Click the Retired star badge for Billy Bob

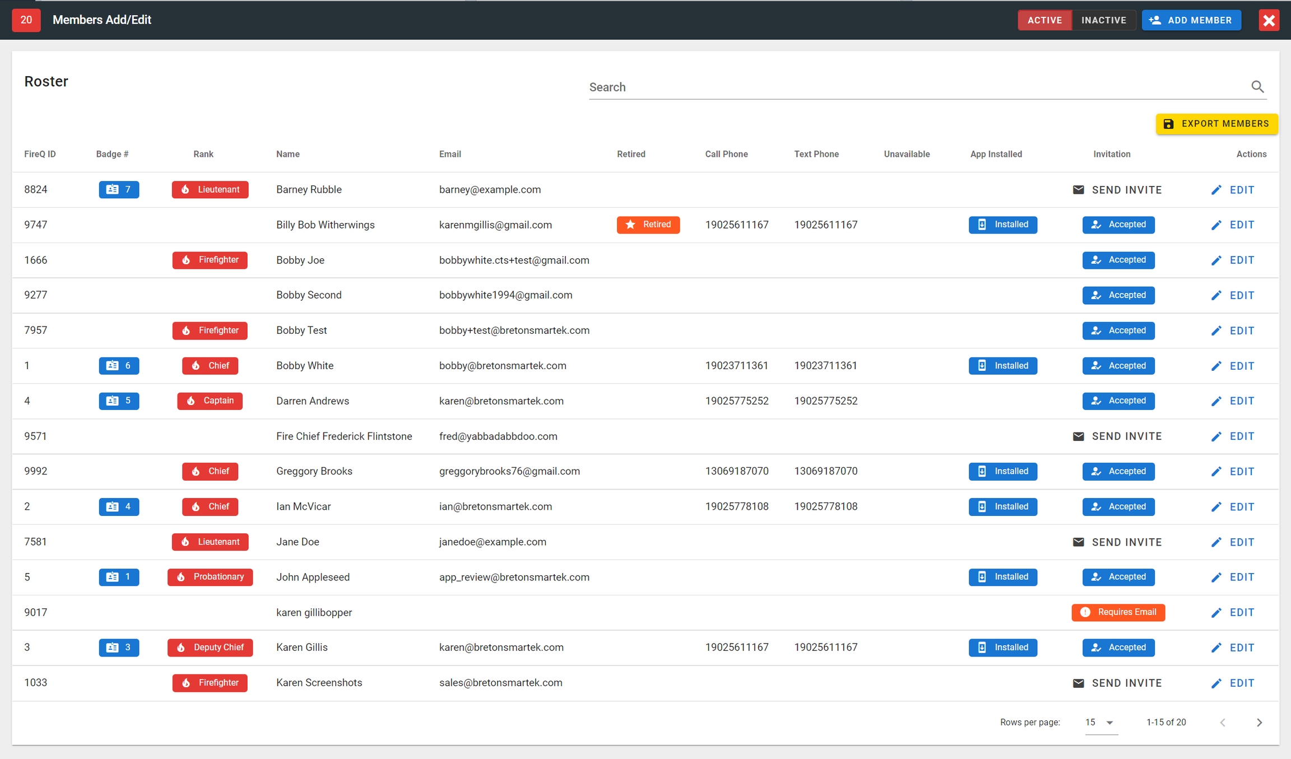click(x=648, y=225)
